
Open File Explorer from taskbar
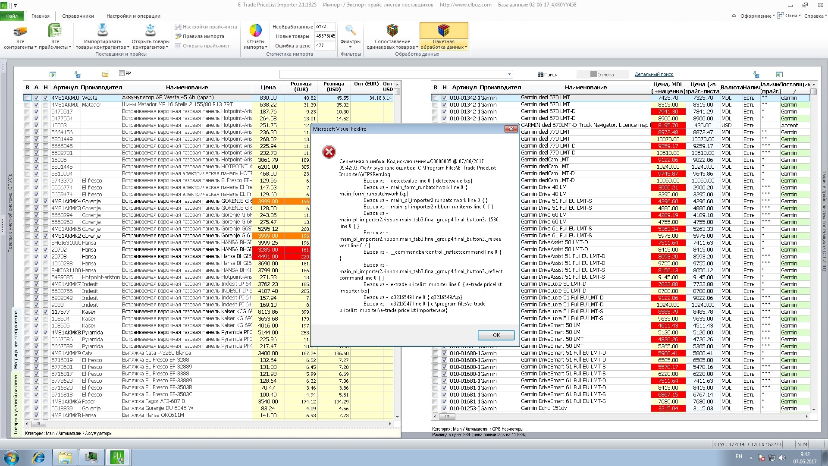(x=65, y=457)
